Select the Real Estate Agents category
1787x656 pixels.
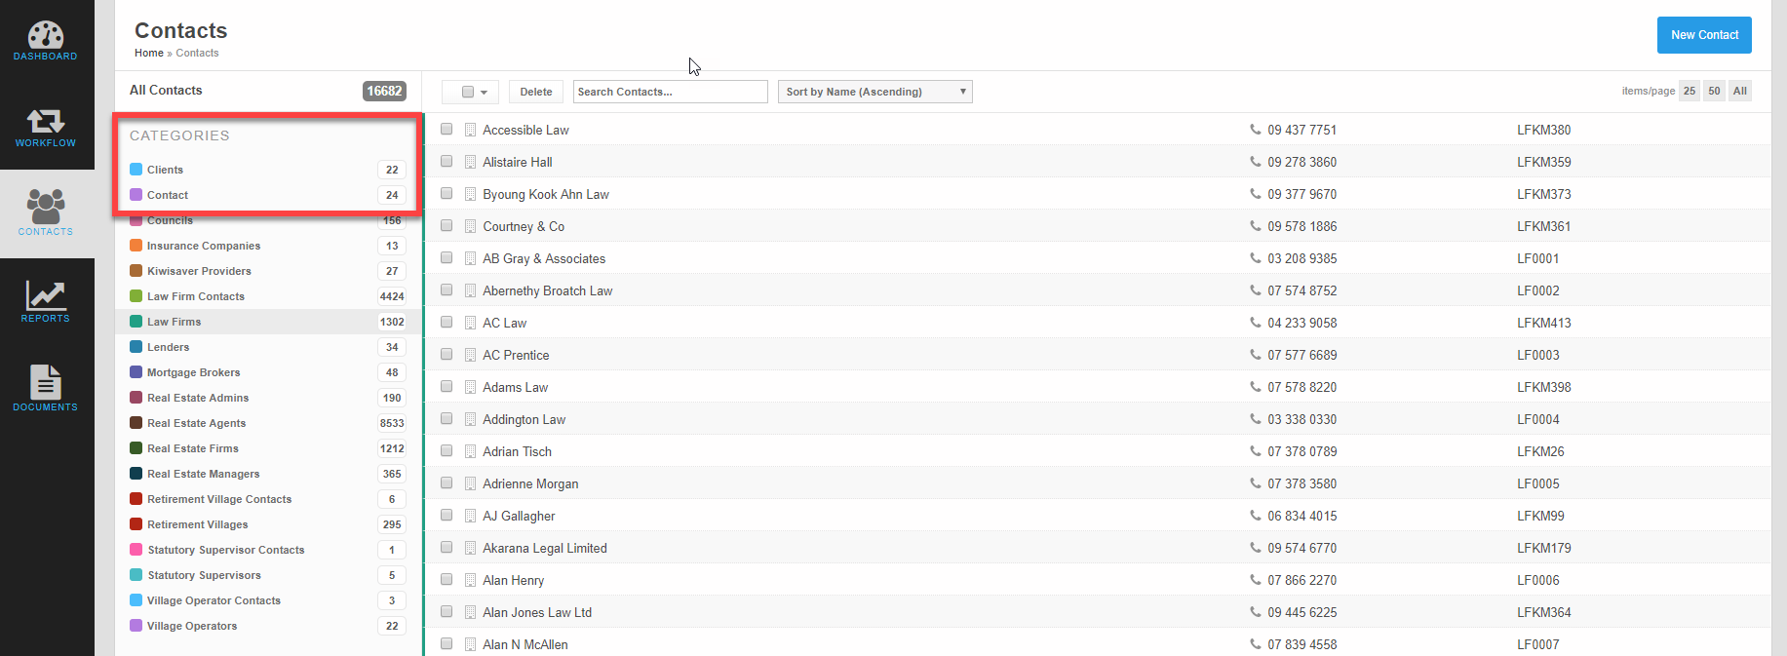click(x=196, y=423)
